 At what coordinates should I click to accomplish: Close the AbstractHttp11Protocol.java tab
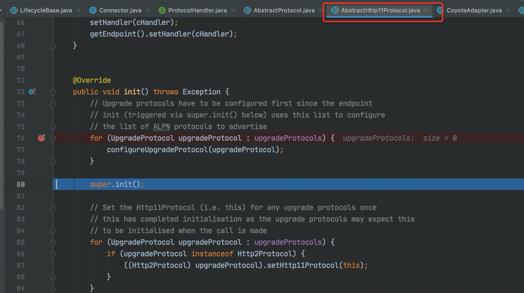pyautogui.click(x=426, y=10)
